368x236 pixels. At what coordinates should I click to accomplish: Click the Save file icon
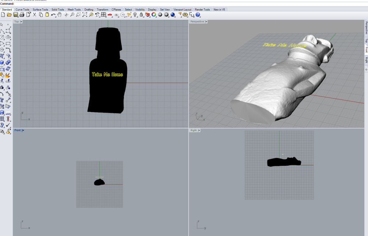tap(15, 15)
